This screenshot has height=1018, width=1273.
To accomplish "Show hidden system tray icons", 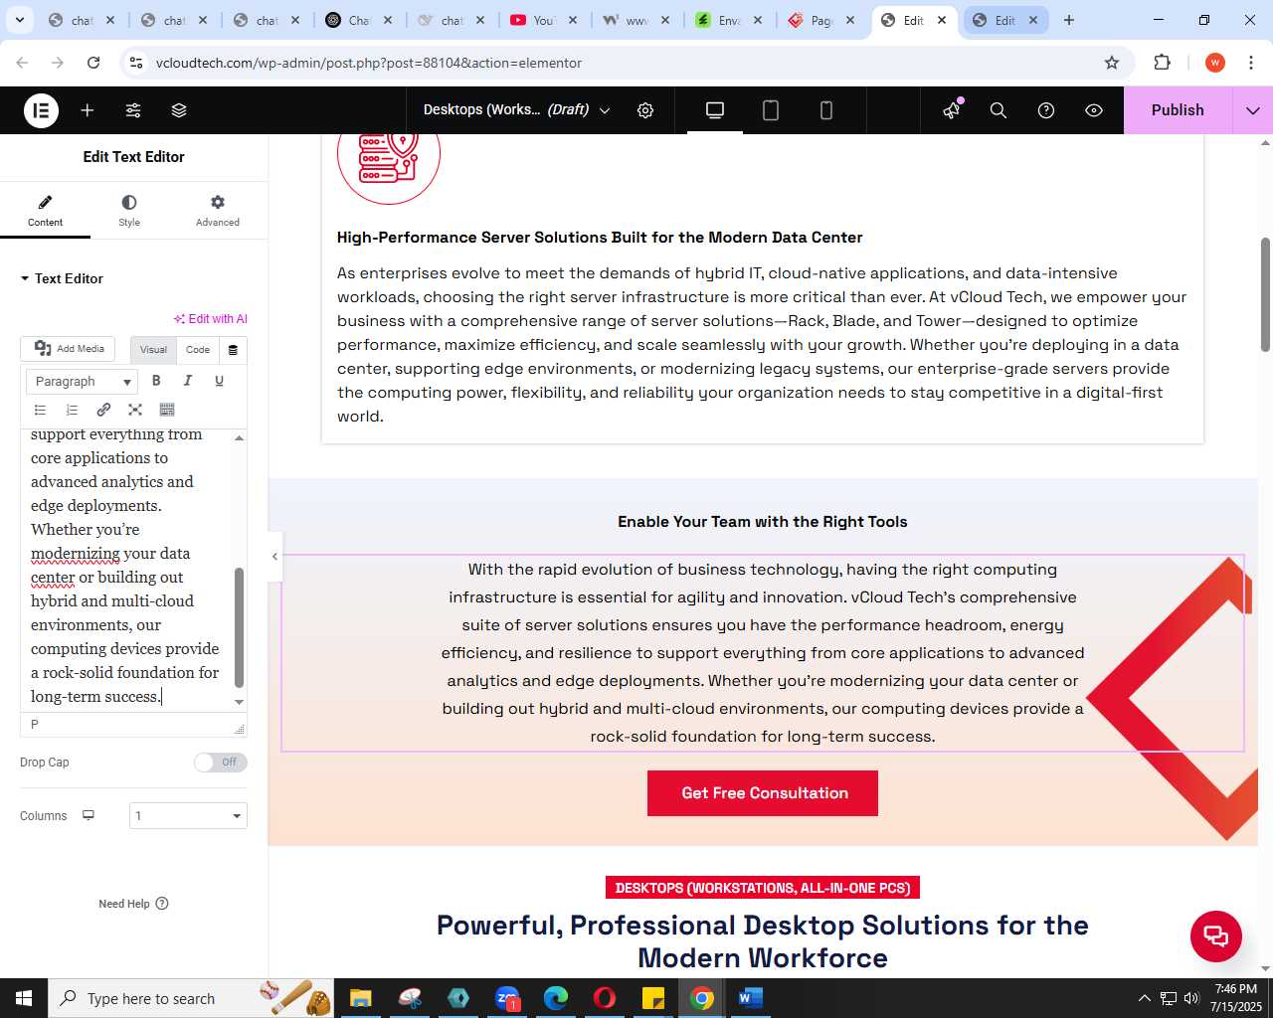I will (x=1144, y=998).
